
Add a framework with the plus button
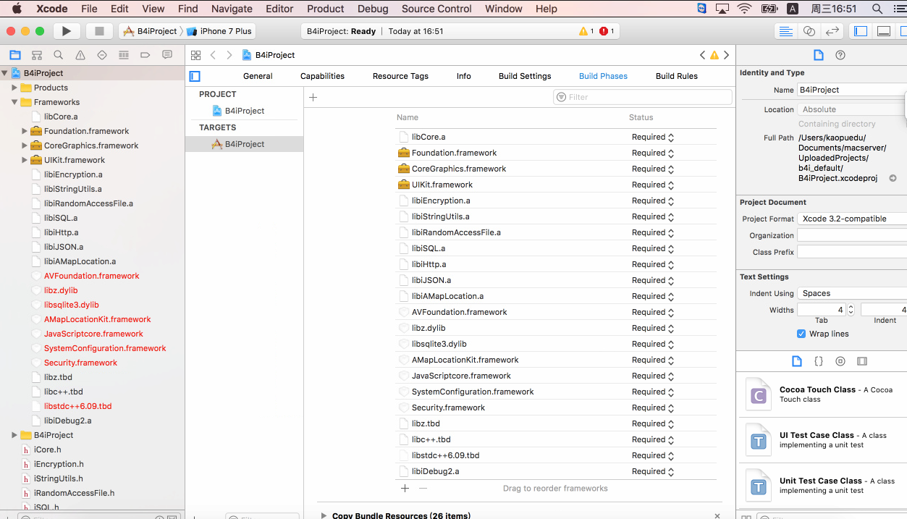click(x=405, y=488)
